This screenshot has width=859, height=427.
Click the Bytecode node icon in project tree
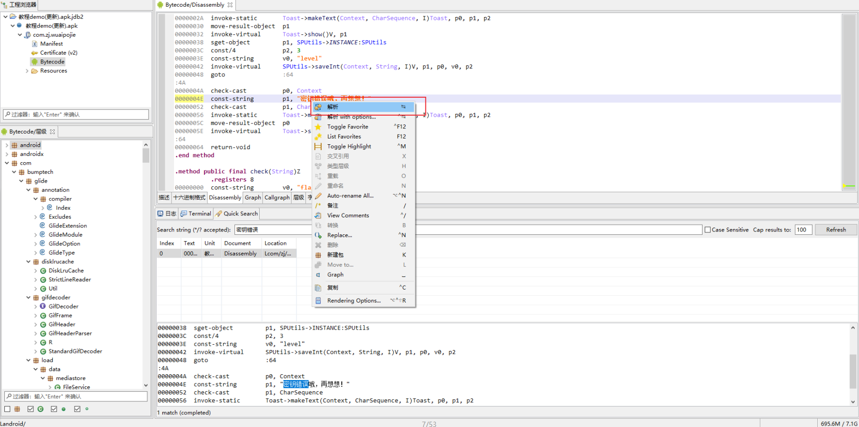click(x=34, y=62)
